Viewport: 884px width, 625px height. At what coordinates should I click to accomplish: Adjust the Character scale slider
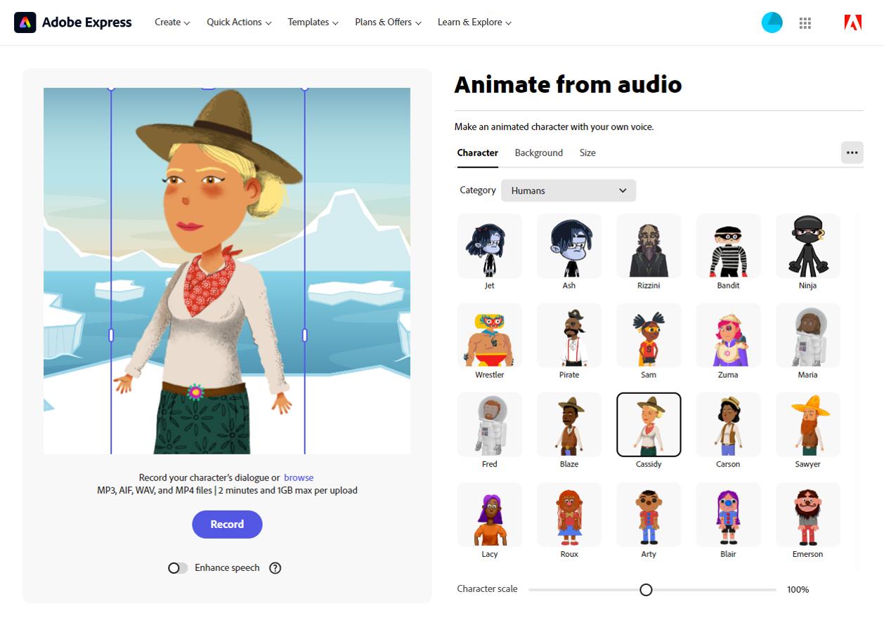[646, 590]
